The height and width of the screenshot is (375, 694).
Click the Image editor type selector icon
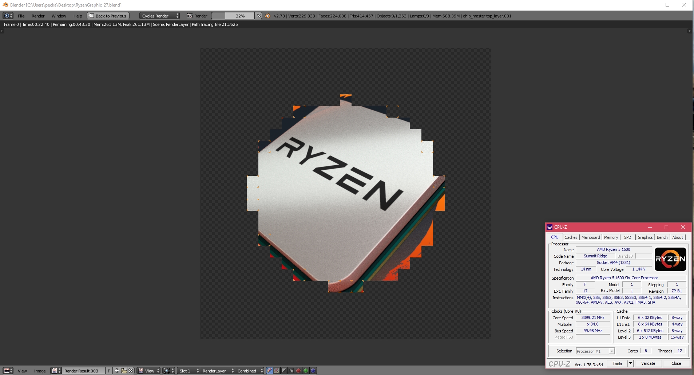coord(8,371)
